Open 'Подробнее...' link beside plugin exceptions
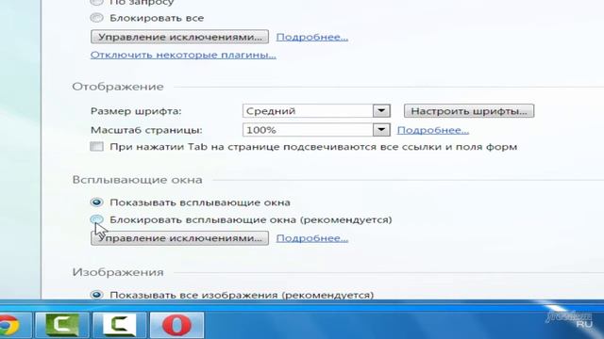Screen dimensions: 604x339 [312, 38]
